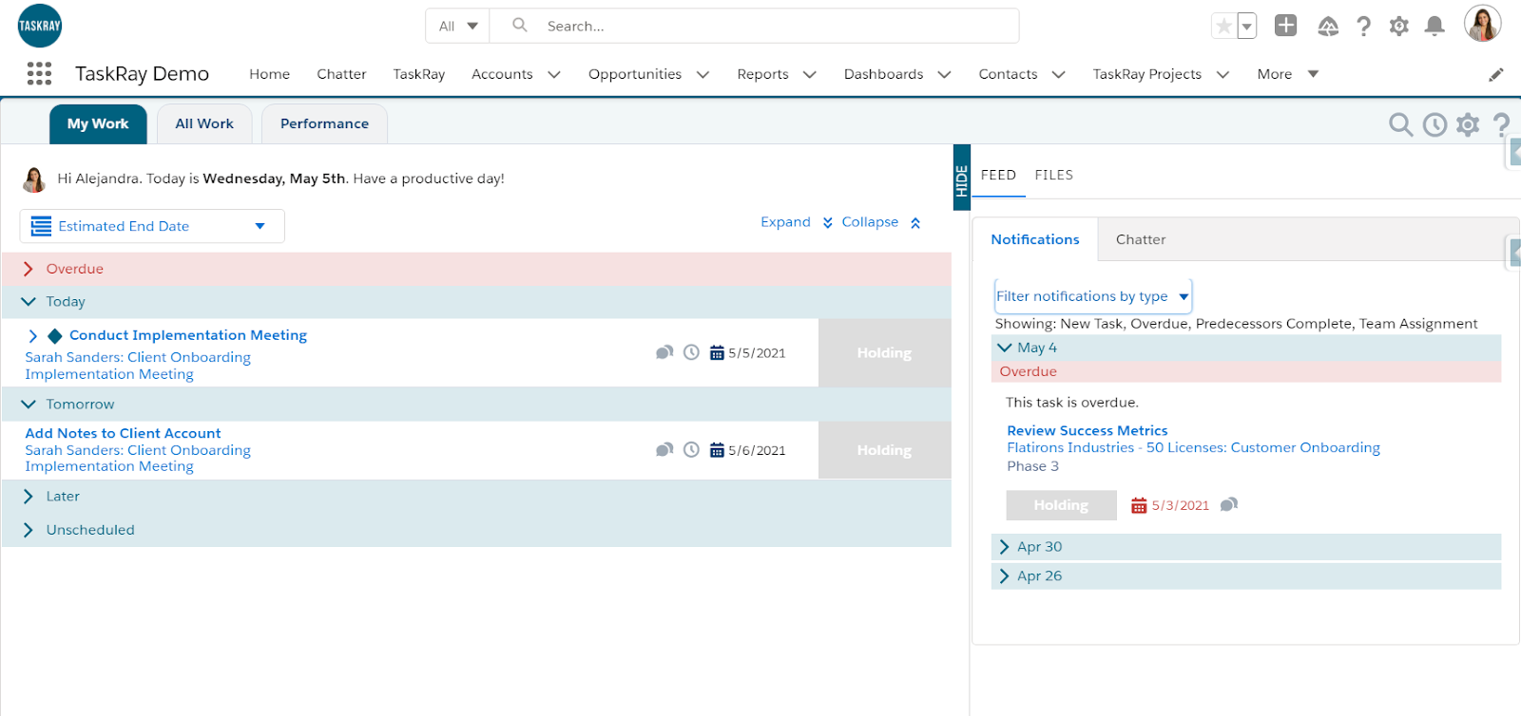The width and height of the screenshot is (1521, 716).
Task: Switch to the Chatter sub-tab
Action: (x=1141, y=239)
